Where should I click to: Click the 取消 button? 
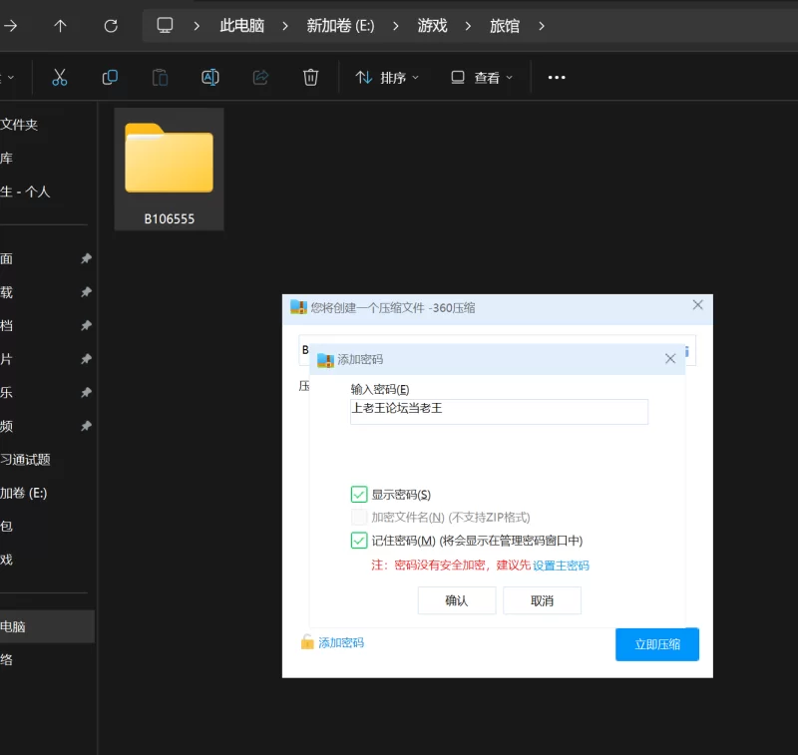point(542,600)
